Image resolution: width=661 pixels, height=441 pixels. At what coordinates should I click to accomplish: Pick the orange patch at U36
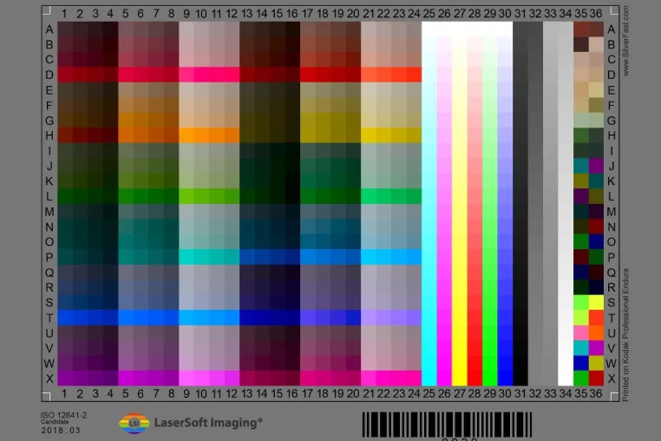pos(596,333)
